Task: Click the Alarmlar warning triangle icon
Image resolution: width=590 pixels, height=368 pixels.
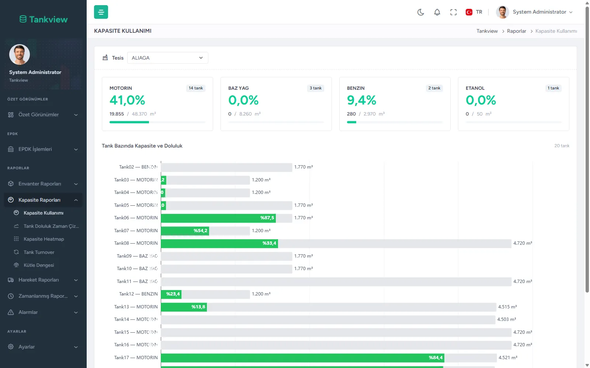Action: tap(11, 312)
